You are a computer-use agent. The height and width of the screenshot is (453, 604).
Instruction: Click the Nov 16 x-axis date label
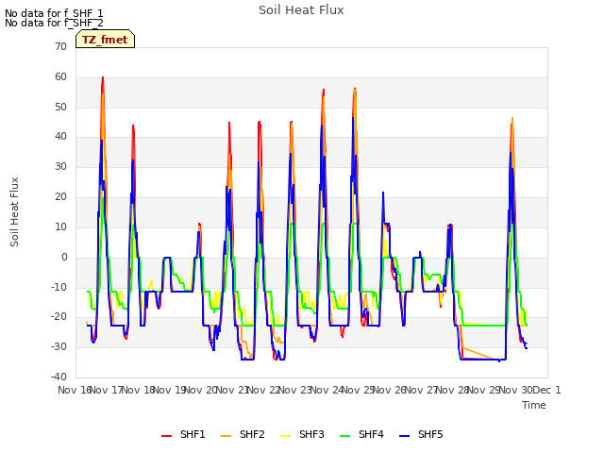[x=75, y=390]
